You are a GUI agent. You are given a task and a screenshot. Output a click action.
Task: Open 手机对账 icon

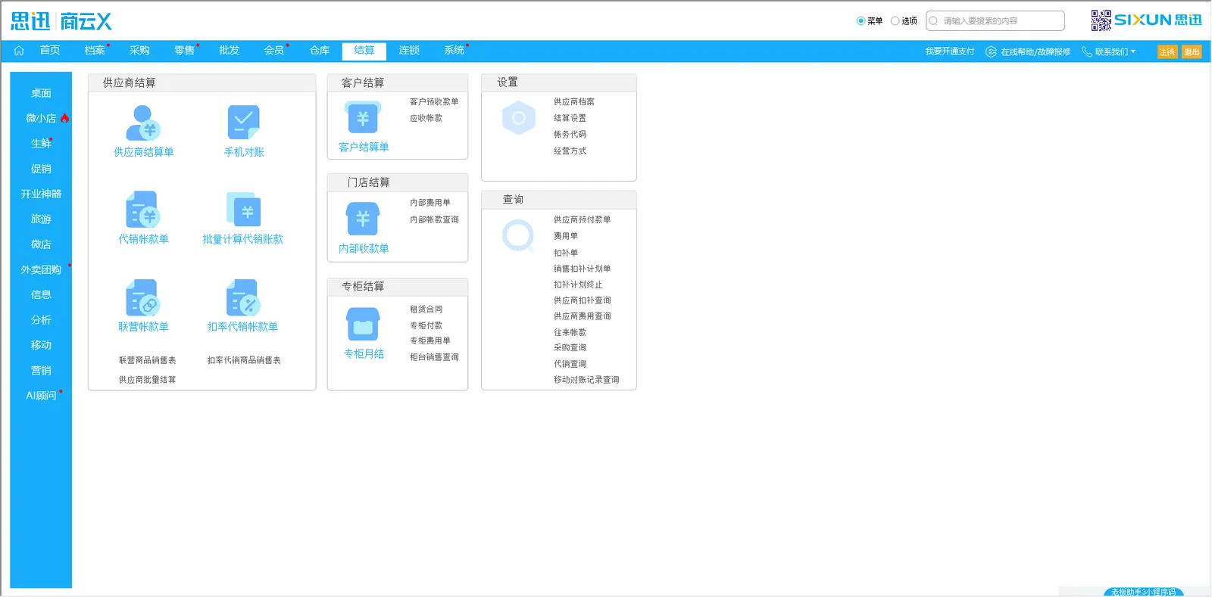243,123
